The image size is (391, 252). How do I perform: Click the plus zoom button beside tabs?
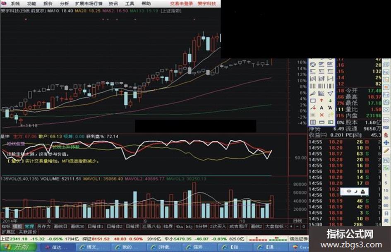291,226
